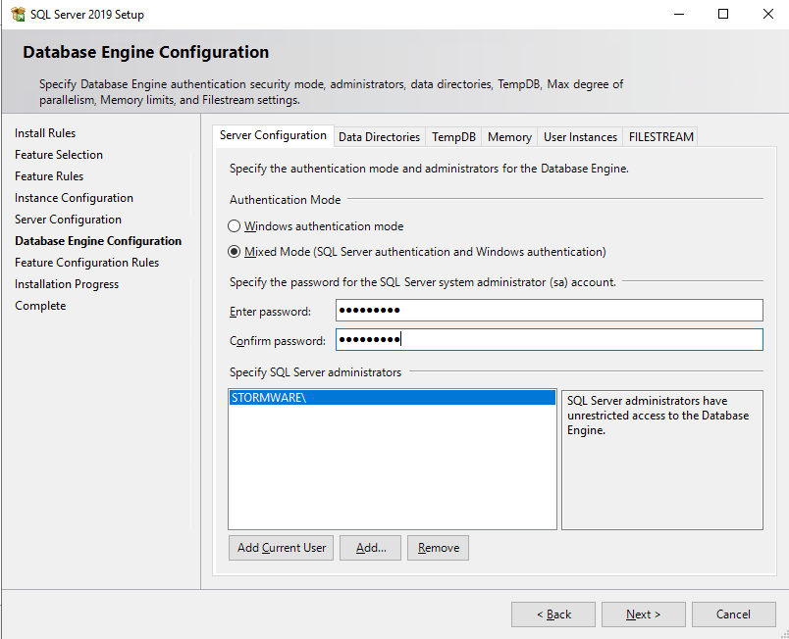Click the Add Current User button
Image resolution: width=789 pixels, height=639 pixels.
[282, 548]
